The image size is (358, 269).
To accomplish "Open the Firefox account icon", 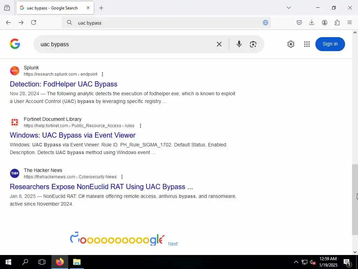I will point(324,22).
